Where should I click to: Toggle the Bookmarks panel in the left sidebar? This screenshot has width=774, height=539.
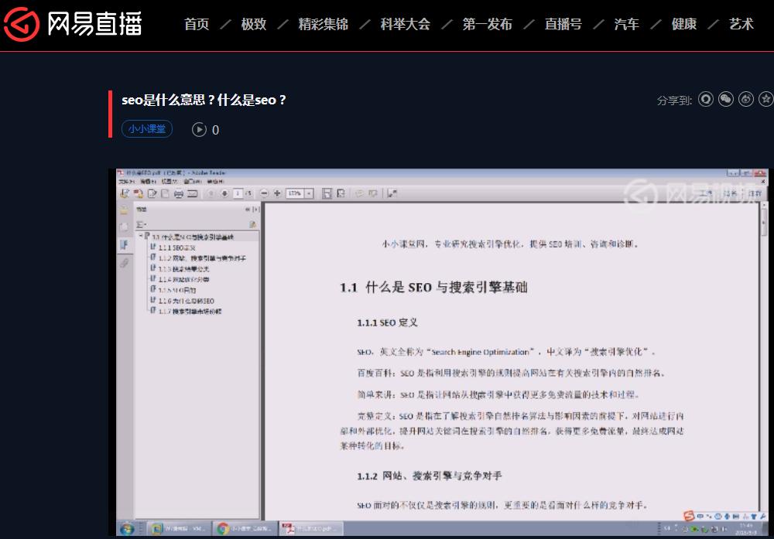[x=124, y=244]
